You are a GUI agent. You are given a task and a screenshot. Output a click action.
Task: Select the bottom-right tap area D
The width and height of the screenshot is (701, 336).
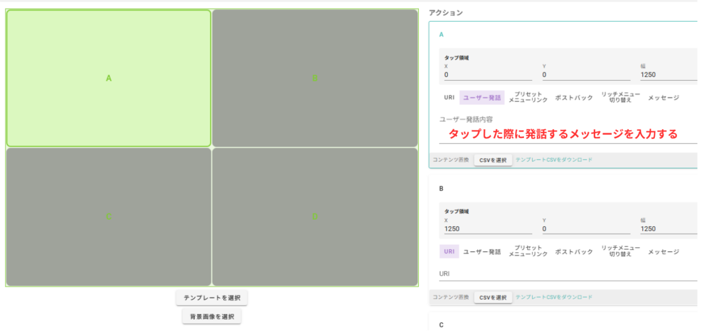pyautogui.click(x=315, y=217)
